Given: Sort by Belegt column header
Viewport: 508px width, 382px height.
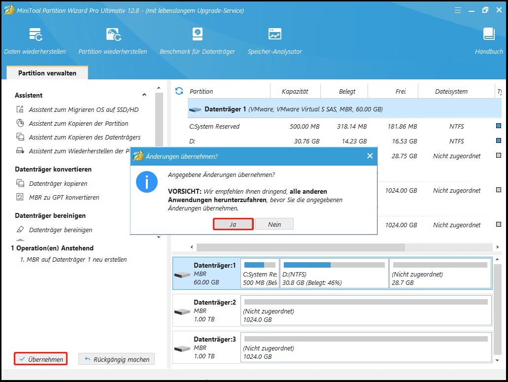Looking at the screenshot, I should coord(347,91).
